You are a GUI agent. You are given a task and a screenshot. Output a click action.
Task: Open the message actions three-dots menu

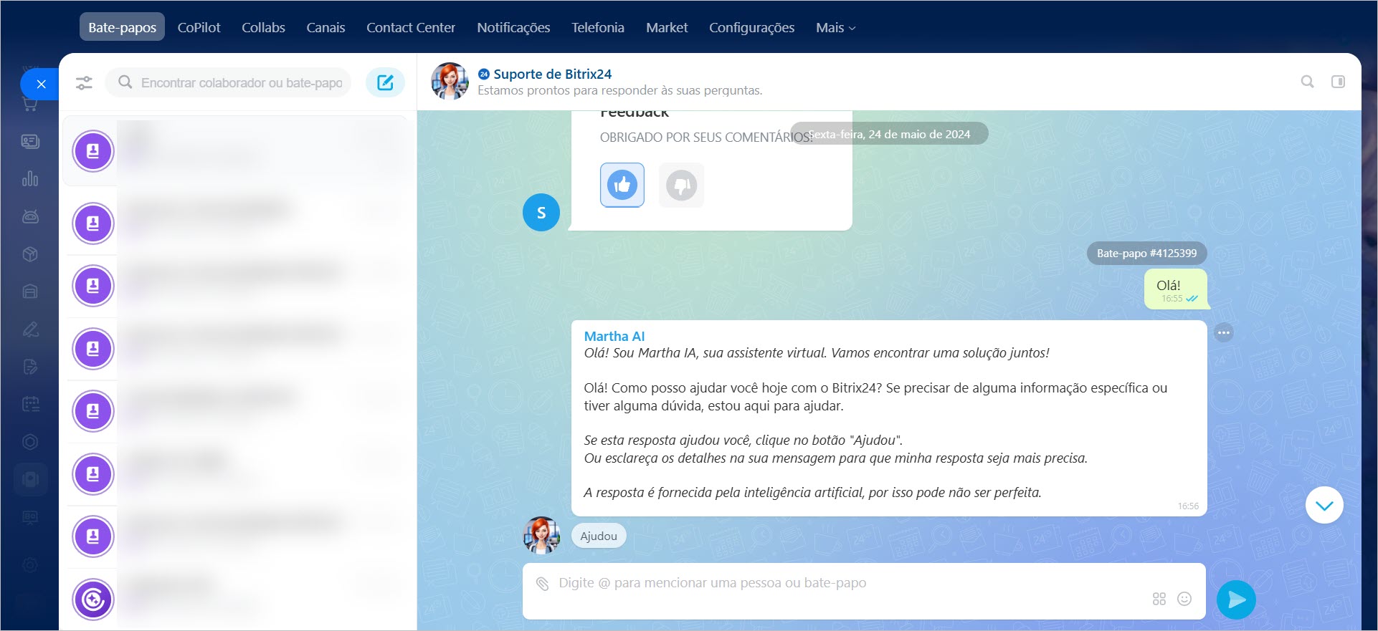click(1223, 332)
